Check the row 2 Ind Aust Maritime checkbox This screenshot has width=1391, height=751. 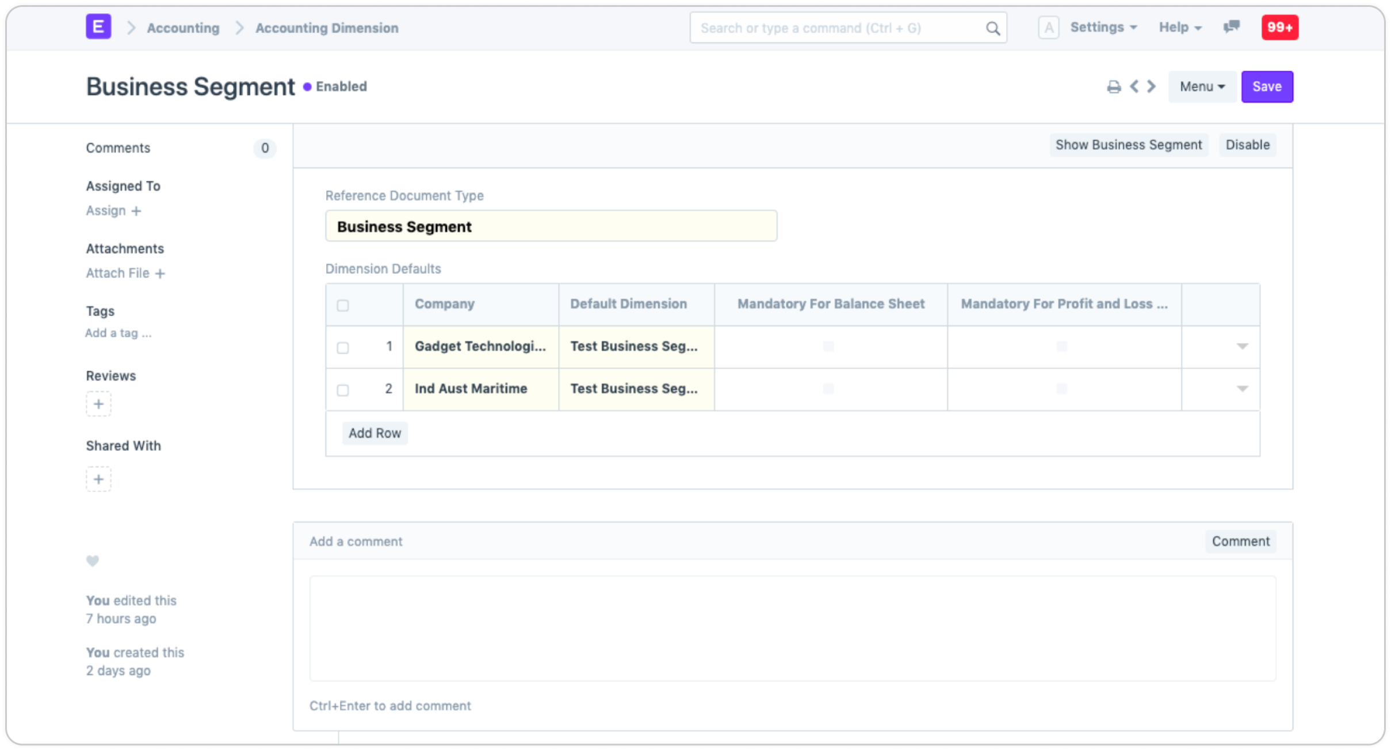[x=343, y=390]
